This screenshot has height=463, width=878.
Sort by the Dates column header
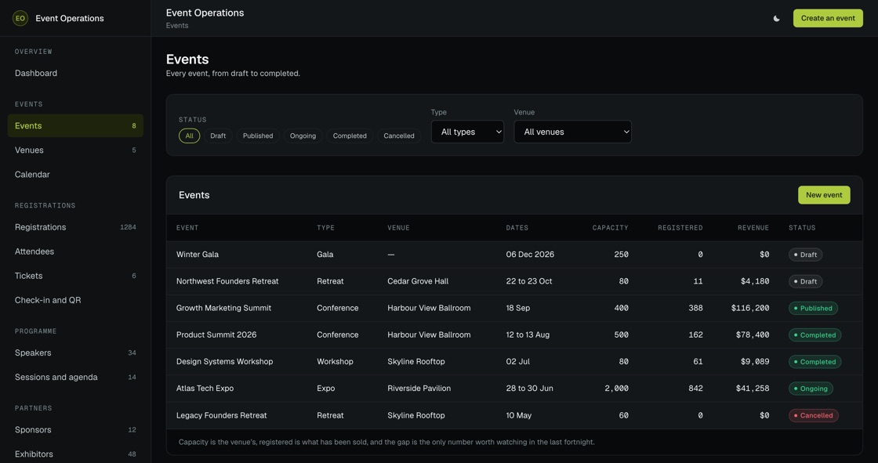point(517,228)
